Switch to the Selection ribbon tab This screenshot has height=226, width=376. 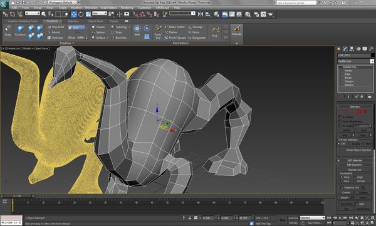click(73, 21)
